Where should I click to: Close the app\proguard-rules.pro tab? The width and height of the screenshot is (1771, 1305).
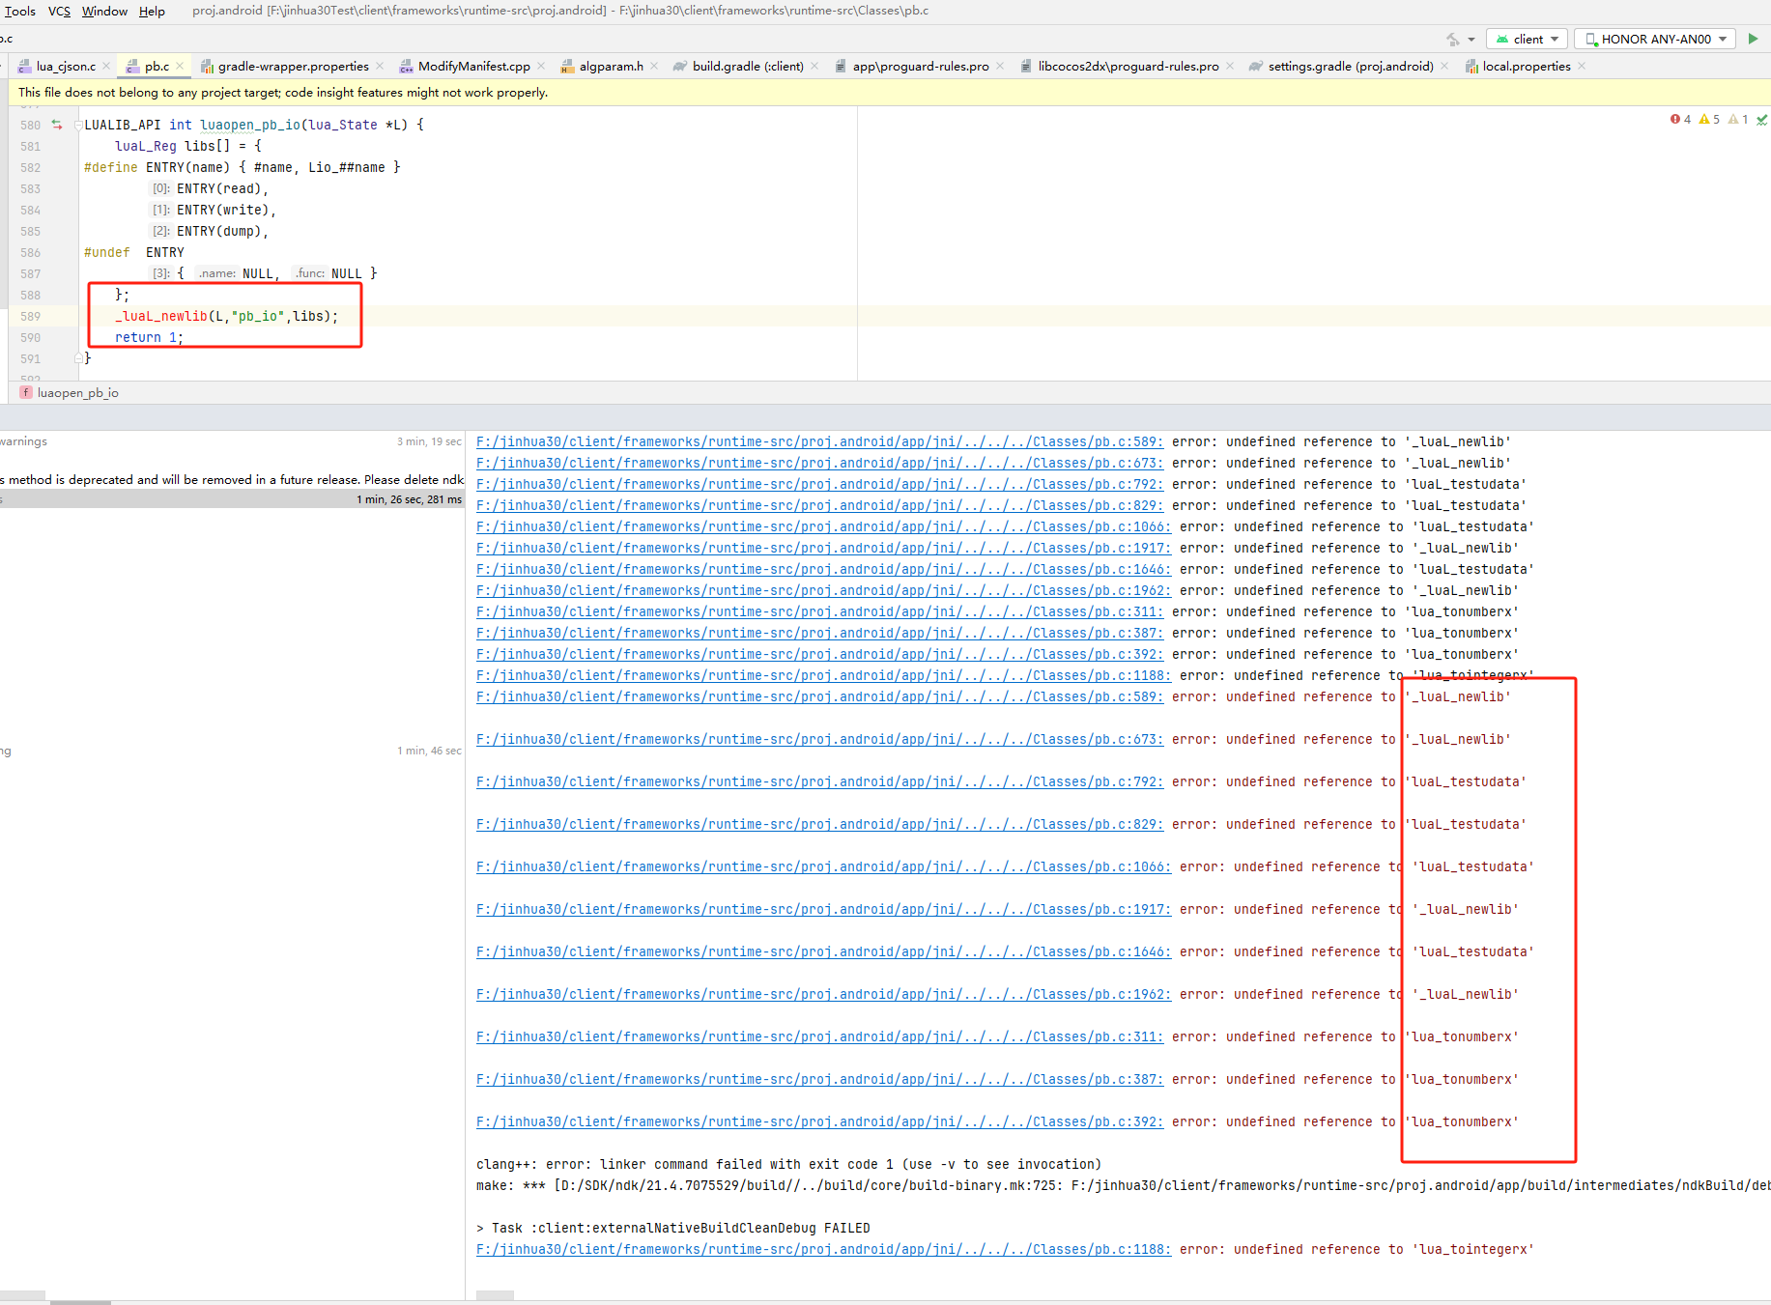click(x=1000, y=66)
